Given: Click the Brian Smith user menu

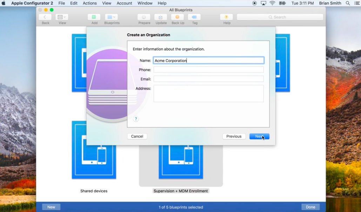Looking at the screenshot, I should coord(330,3).
